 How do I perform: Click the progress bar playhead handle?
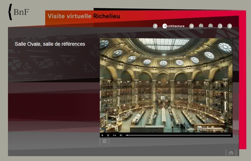point(127,135)
